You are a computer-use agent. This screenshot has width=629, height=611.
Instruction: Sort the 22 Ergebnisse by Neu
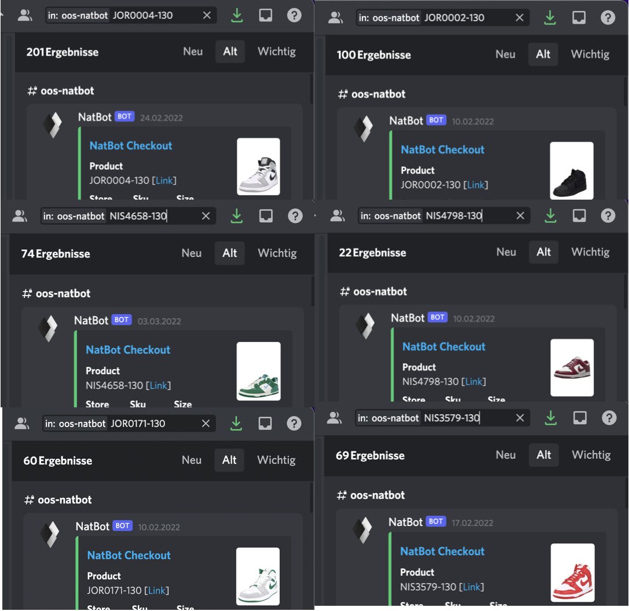506,252
